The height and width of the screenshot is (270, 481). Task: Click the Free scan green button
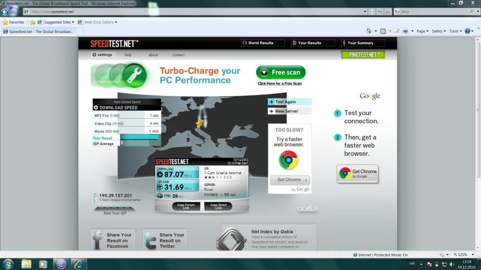(x=281, y=73)
